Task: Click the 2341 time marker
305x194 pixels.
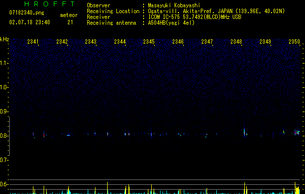Action: [33, 42]
